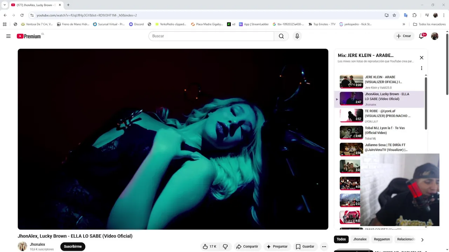Viewport: 449px width, 252px height.
Task: Open the Chrome three-dot menu
Action: click(444, 15)
